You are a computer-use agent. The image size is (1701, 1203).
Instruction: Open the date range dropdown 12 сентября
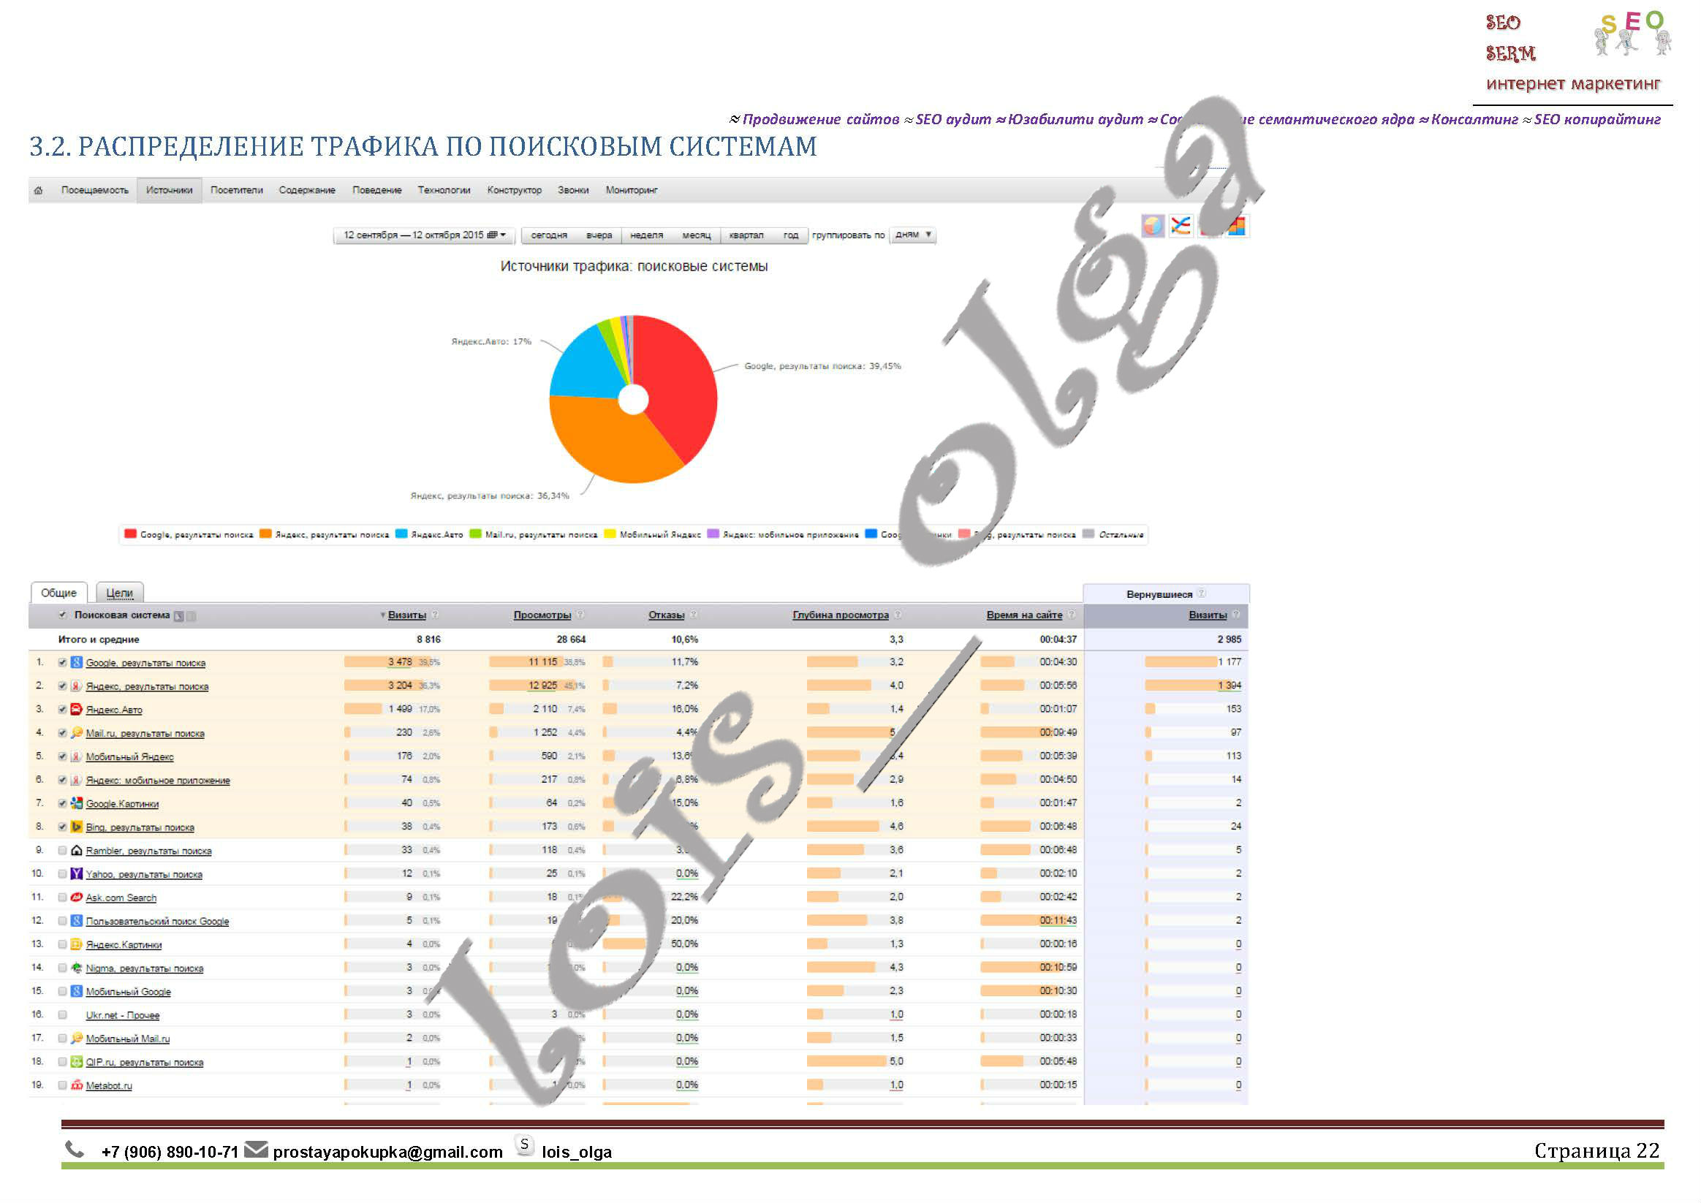point(424,235)
